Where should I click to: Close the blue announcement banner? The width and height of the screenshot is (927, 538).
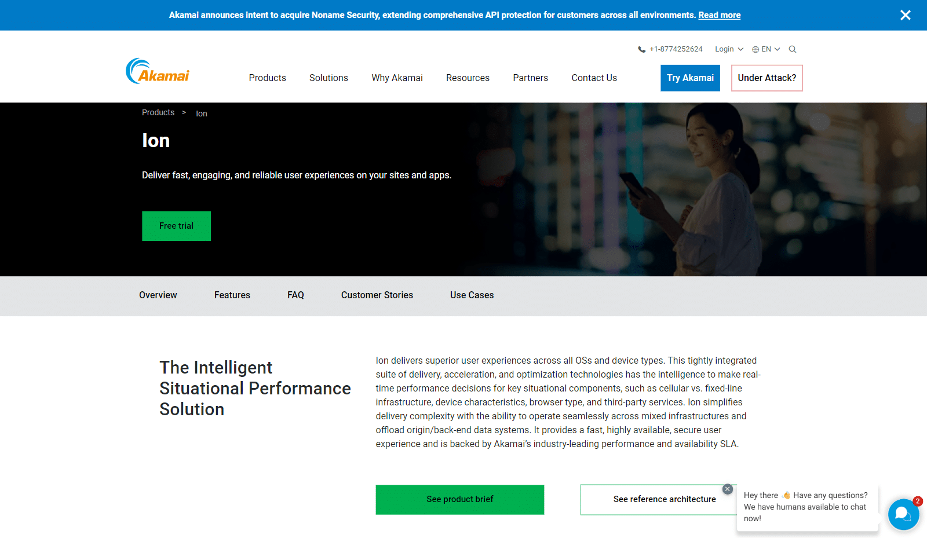[905, 15]
